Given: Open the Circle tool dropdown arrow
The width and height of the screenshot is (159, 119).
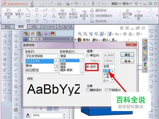Looking at the screenshot, I should point(41,10).
